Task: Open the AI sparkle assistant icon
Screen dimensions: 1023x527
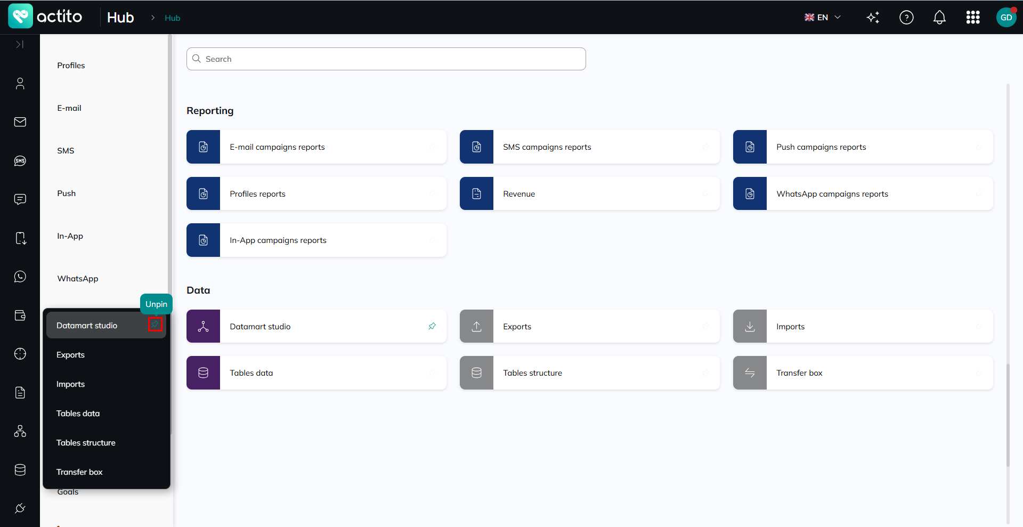Action: (873, 18)
